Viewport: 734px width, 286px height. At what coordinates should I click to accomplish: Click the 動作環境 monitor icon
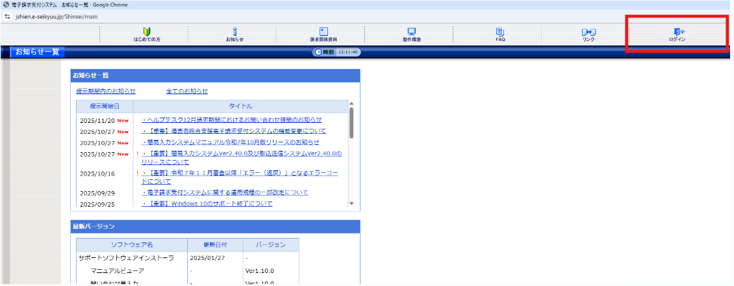411,32
